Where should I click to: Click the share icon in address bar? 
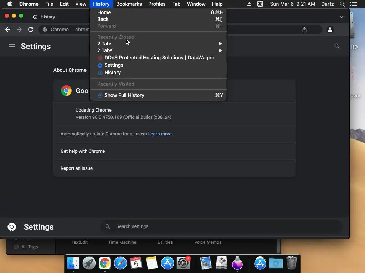pyautogui.click(x=304, y=30)
